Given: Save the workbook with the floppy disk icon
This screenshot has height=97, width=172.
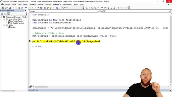Looking at the screenshot, I should click(10, 8).
